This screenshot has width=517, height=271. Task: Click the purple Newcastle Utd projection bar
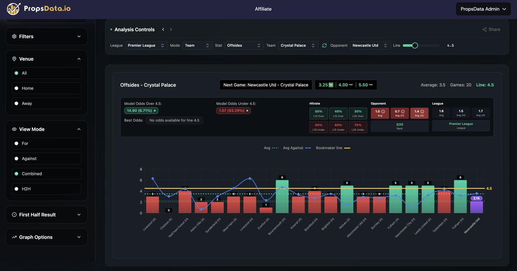(476, 207)
